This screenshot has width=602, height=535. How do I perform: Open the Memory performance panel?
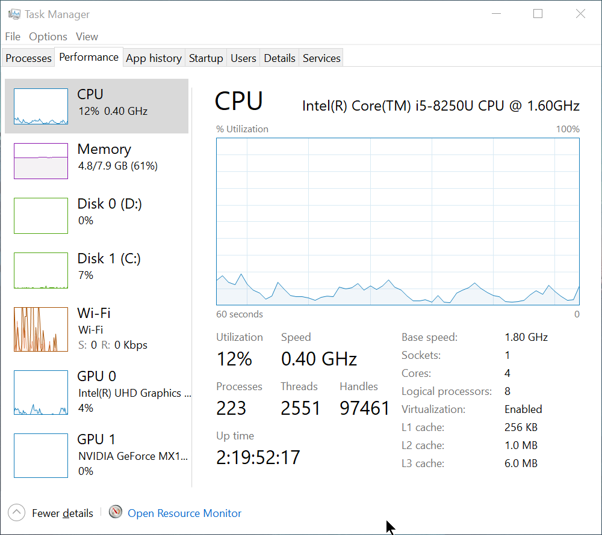(x=96, y=157)
